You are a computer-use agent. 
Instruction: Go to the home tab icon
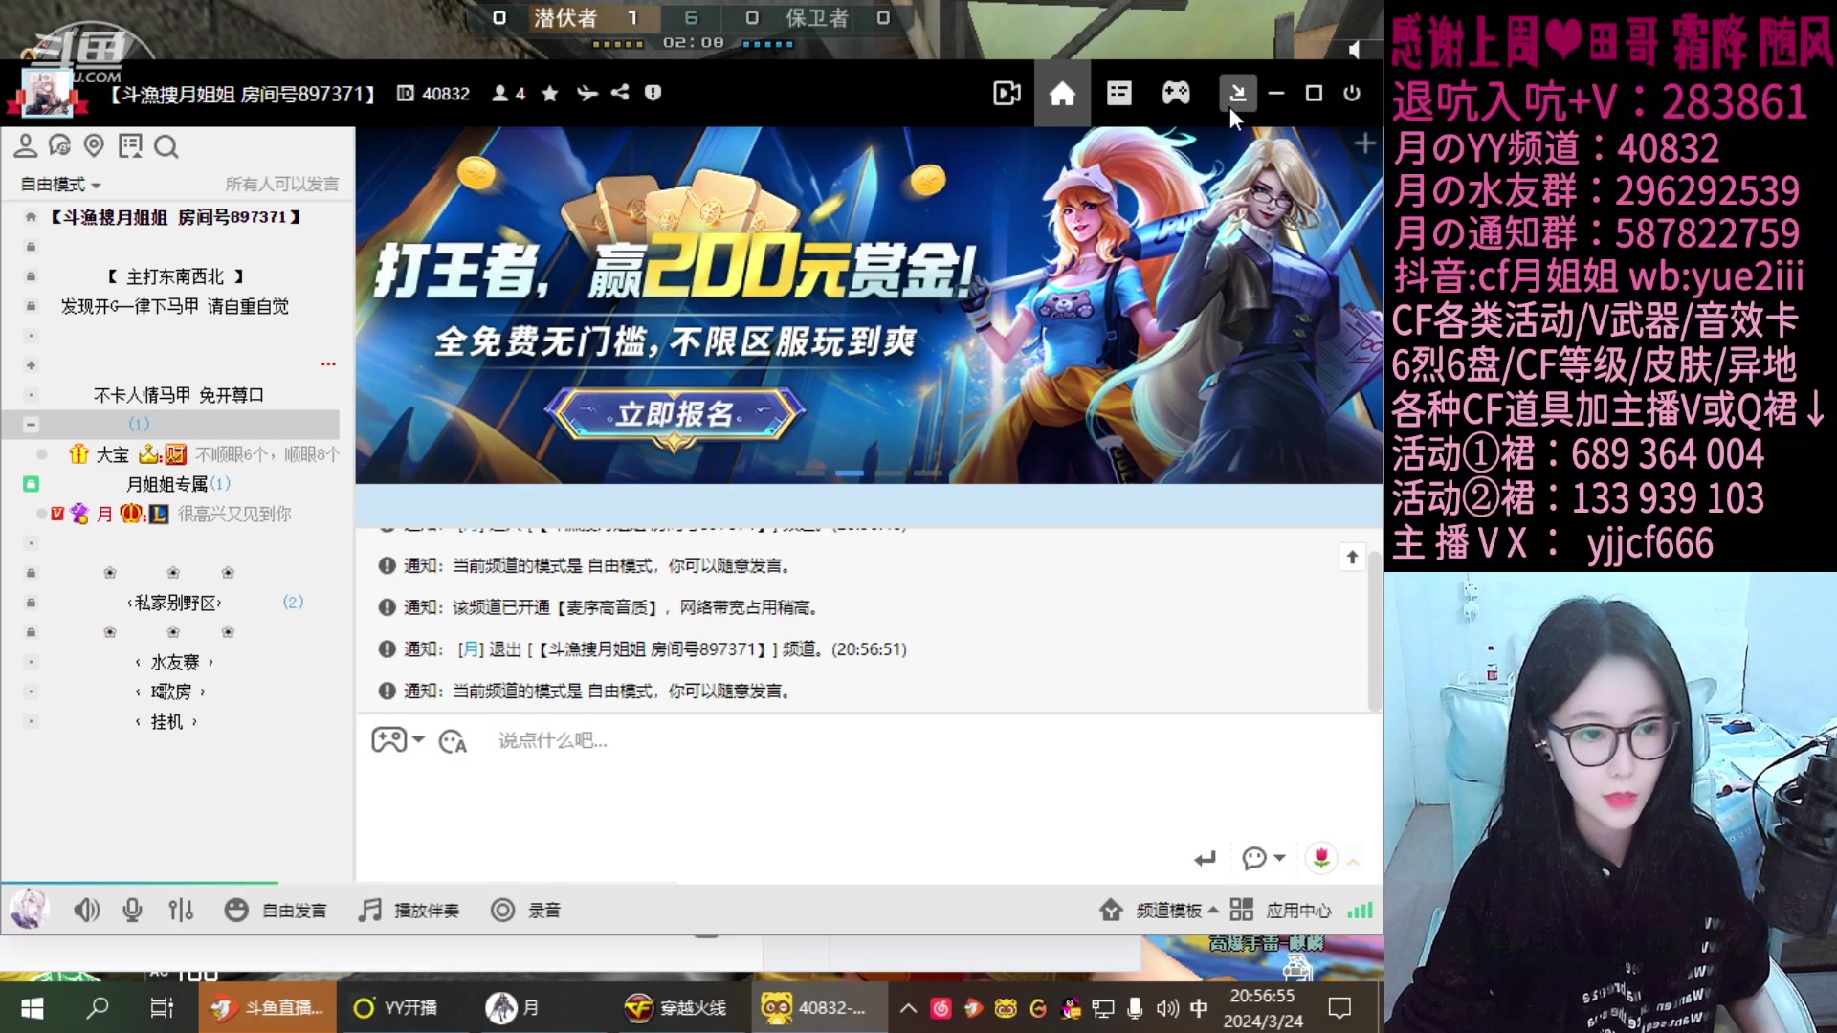tap(1062, 93)
